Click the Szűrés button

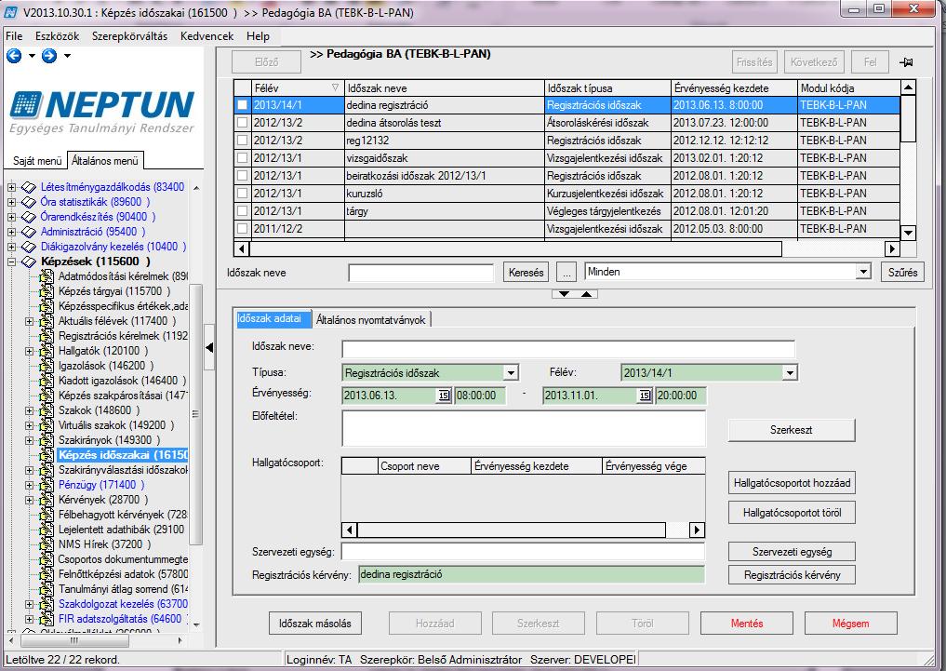pos(902,272)
